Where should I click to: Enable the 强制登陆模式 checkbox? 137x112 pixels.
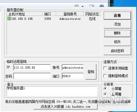coord(105,76)
